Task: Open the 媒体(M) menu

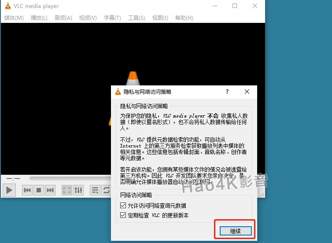Action: click(14, 18)
